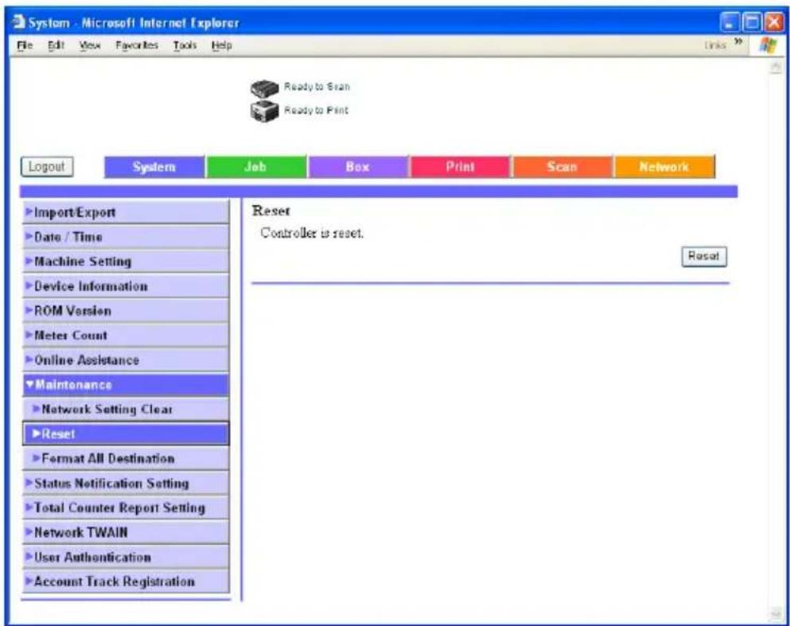The height and width of the screenshot is (626, 790).
Task: Expand the ROM Version menu entry
Action: [x=126, y=311]
